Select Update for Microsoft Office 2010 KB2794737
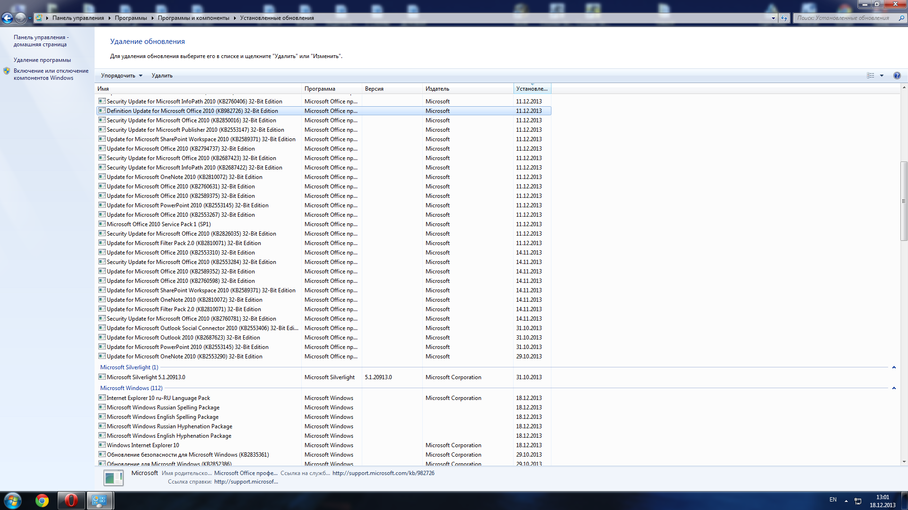Viewport: 908px width, 510px height. click(x=323, y=149)
